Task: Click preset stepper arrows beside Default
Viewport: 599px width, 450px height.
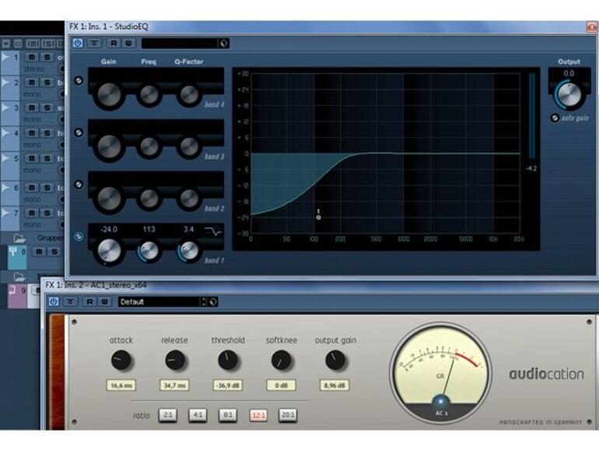Action: pyautogui.click(x=204, y=301)
